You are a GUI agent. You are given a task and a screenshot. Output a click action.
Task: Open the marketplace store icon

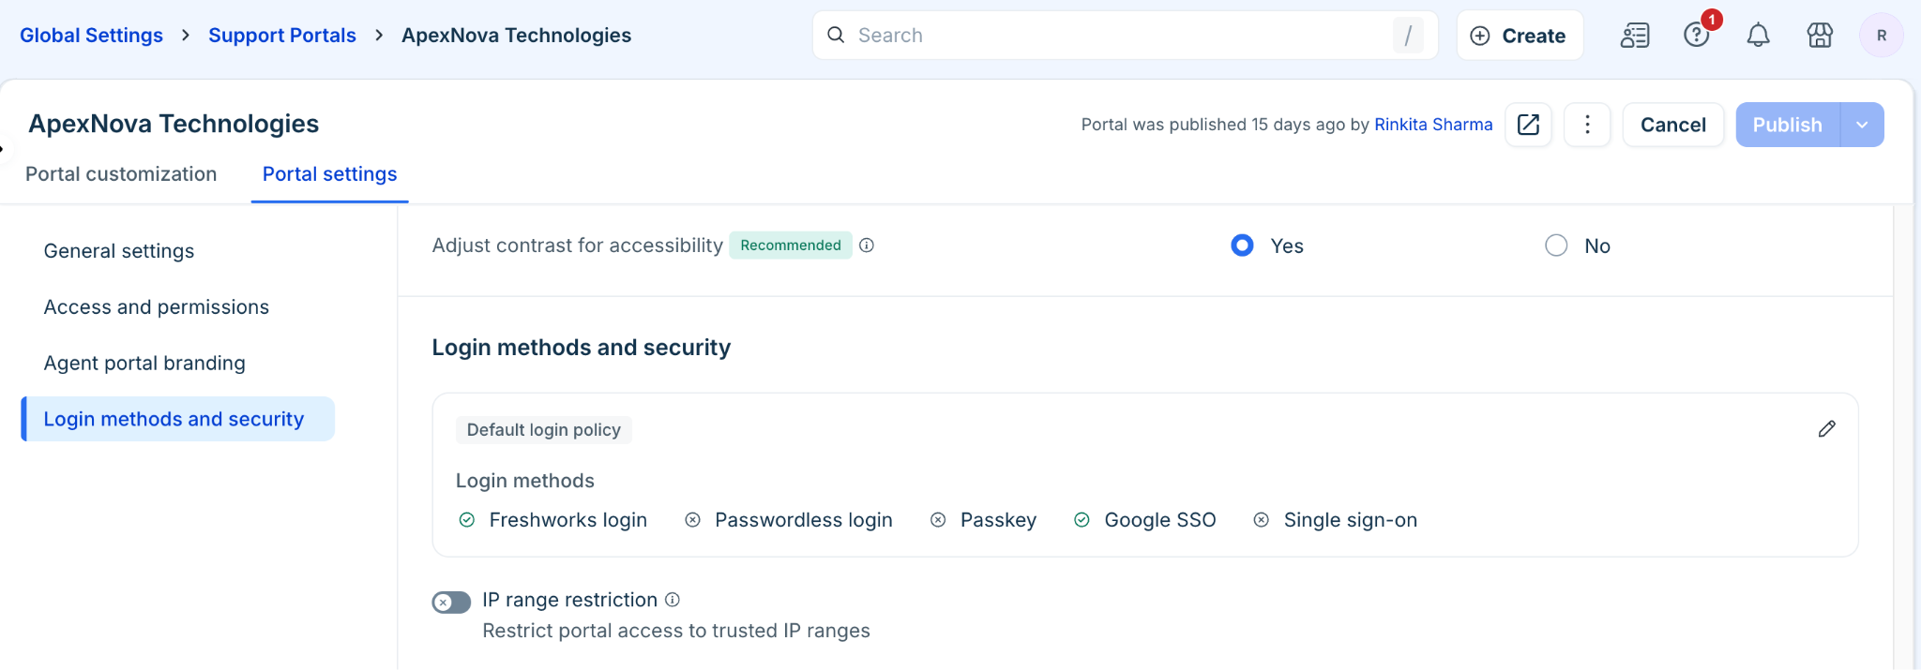[1820, 36]
